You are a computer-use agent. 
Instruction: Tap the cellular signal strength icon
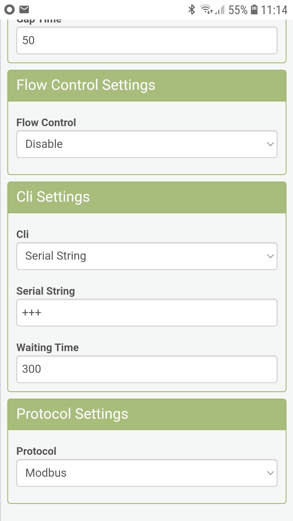[x=220, y=10]
